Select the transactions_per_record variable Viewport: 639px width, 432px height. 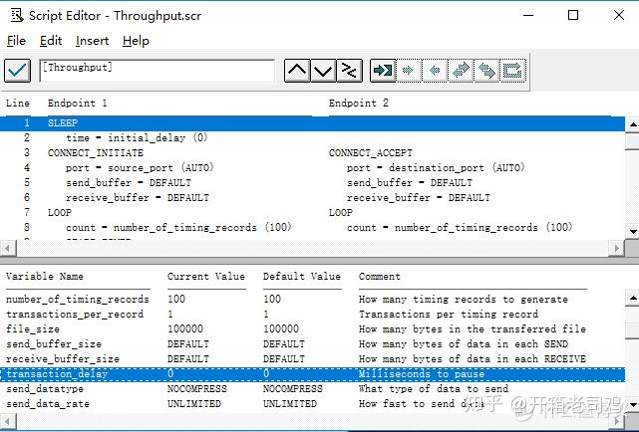(75, 315)
